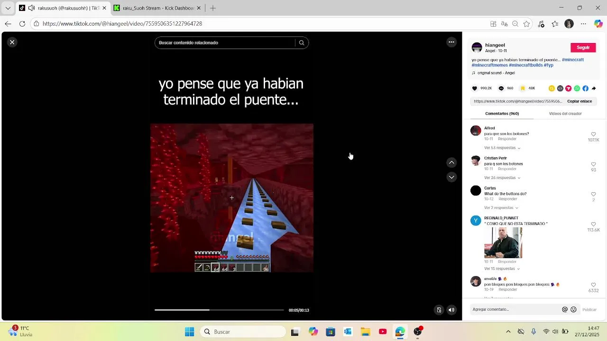
Task: Expand Ver 53 respuestas under Alfred's comment
Action: (502, 148)
